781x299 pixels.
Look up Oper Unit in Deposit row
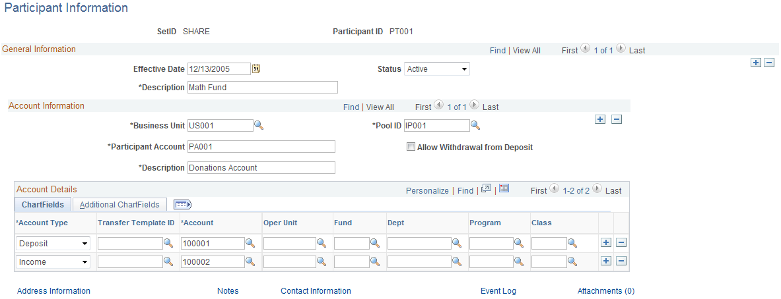tap(322, 244)
